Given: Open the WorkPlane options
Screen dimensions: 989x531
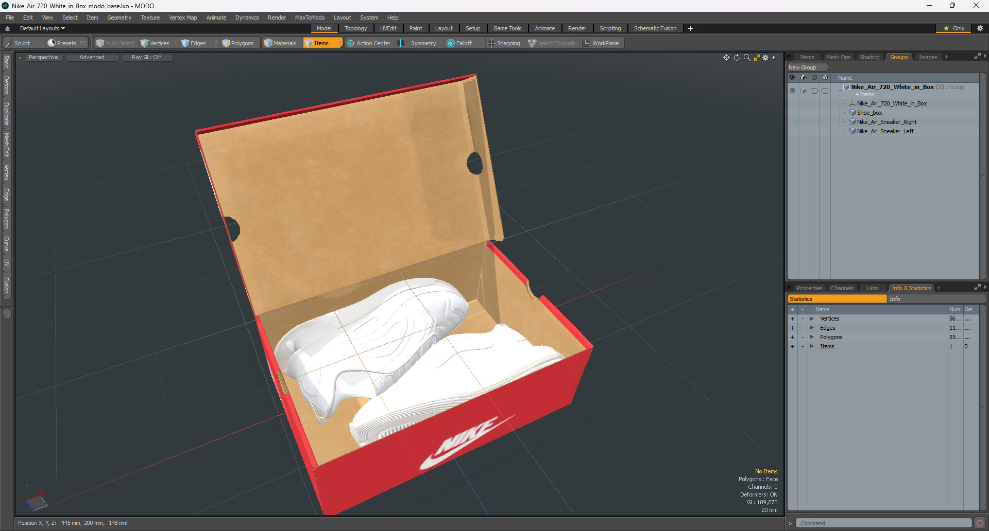Looking at the screenshot, I should (x=601, y=43).
